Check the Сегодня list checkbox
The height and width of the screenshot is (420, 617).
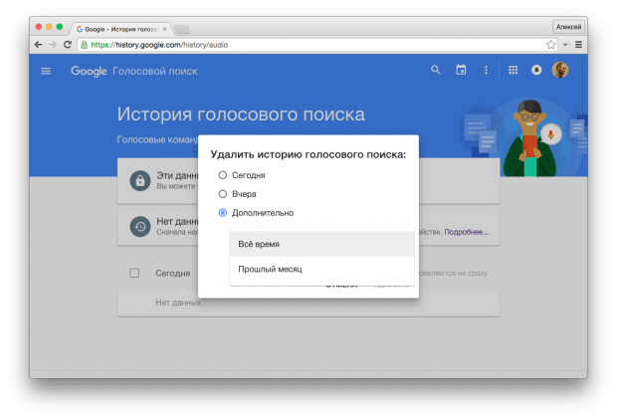pyautogui.click(x=134, y=273)
